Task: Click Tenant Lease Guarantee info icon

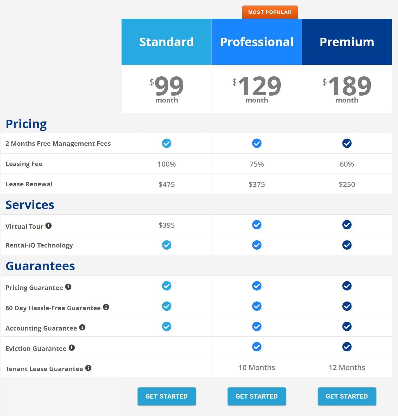Action: pyautogui.click(x=88, y=368)
